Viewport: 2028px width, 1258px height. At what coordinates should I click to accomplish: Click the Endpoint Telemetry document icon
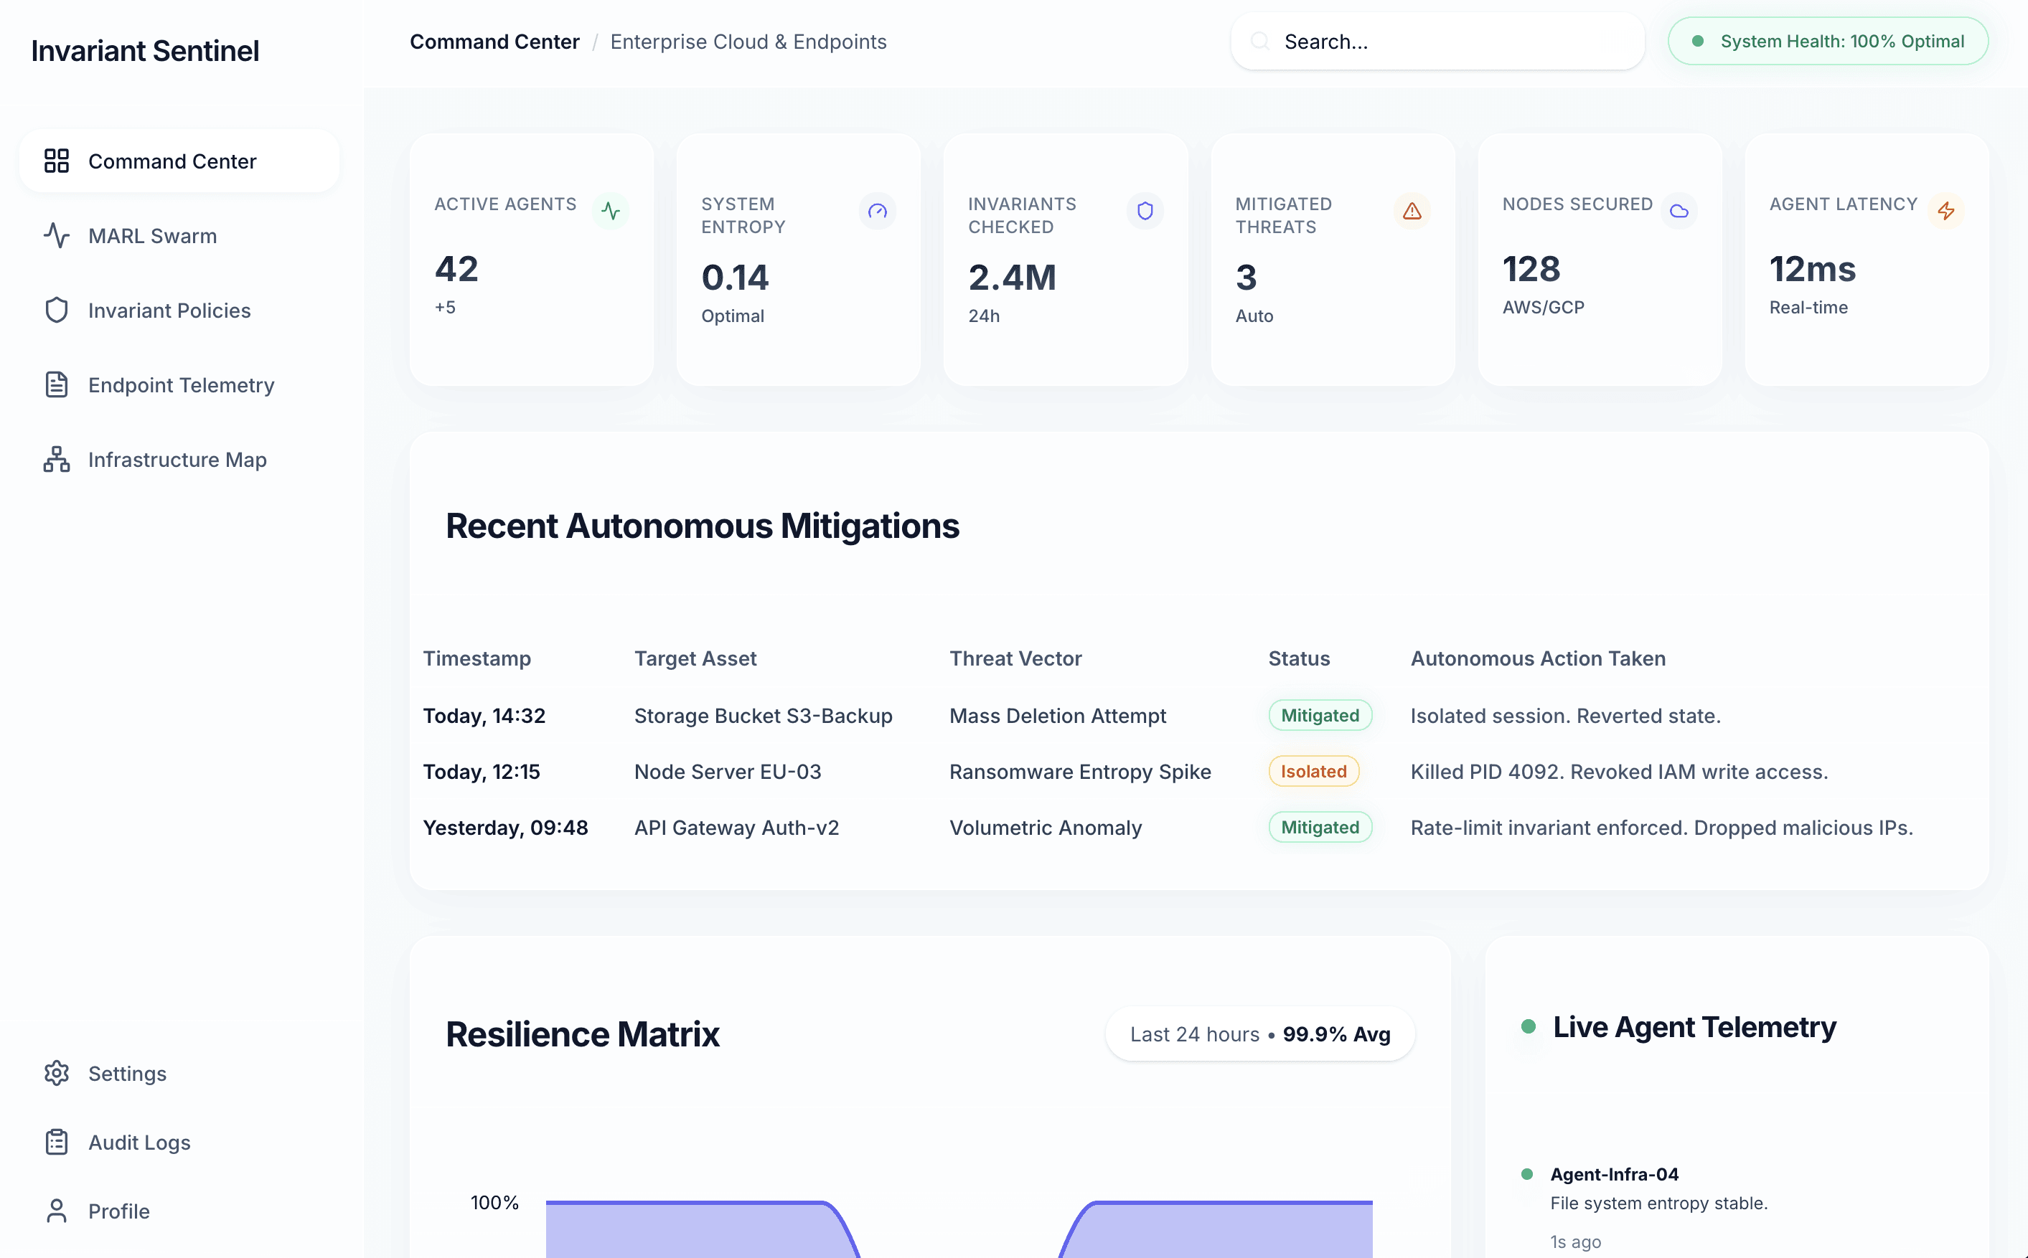click(56, 384)
